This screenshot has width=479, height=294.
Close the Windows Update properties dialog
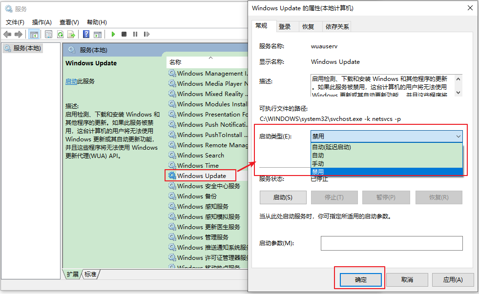(x=470, y=8)
